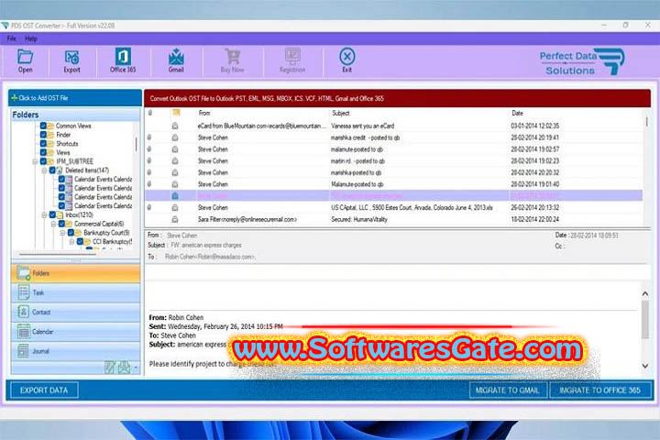The height and width of the screenshot is (440, 660).
Task: Open the Contact panel
Action: (x=76, y=312)
